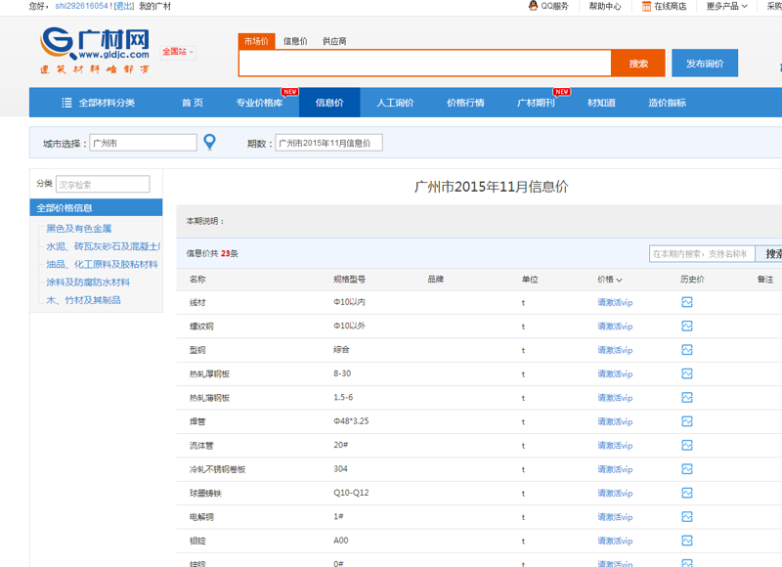
Task: Select the 供应商 search tab
Action: (x=334, y=41)
